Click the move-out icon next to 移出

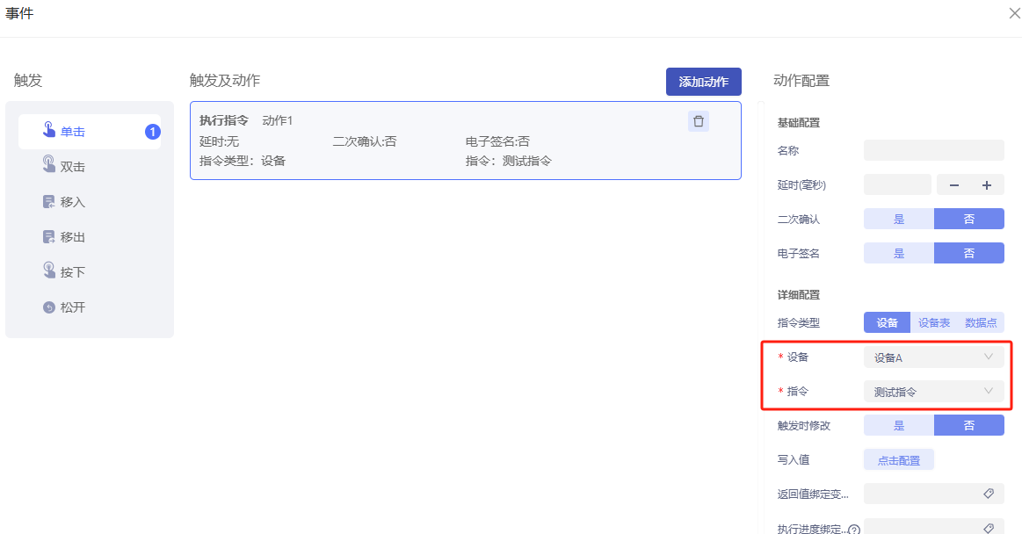pos(49,237)
